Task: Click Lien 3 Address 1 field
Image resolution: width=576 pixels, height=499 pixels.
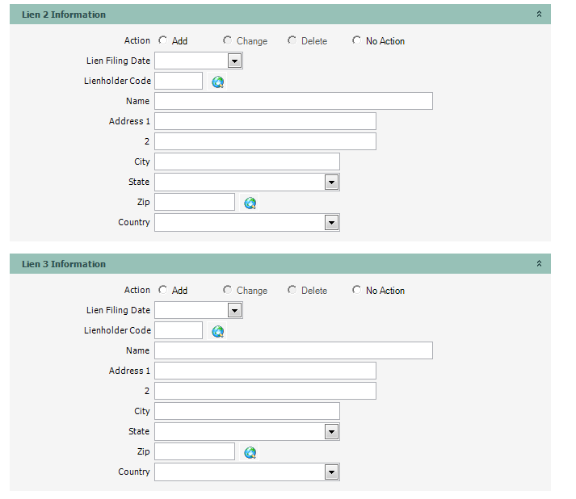Action: click(265, 371)
